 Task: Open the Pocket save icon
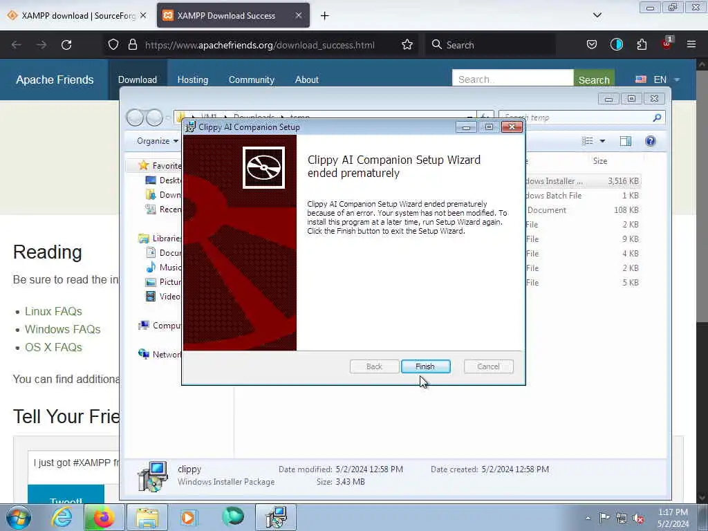click(592, 45)
